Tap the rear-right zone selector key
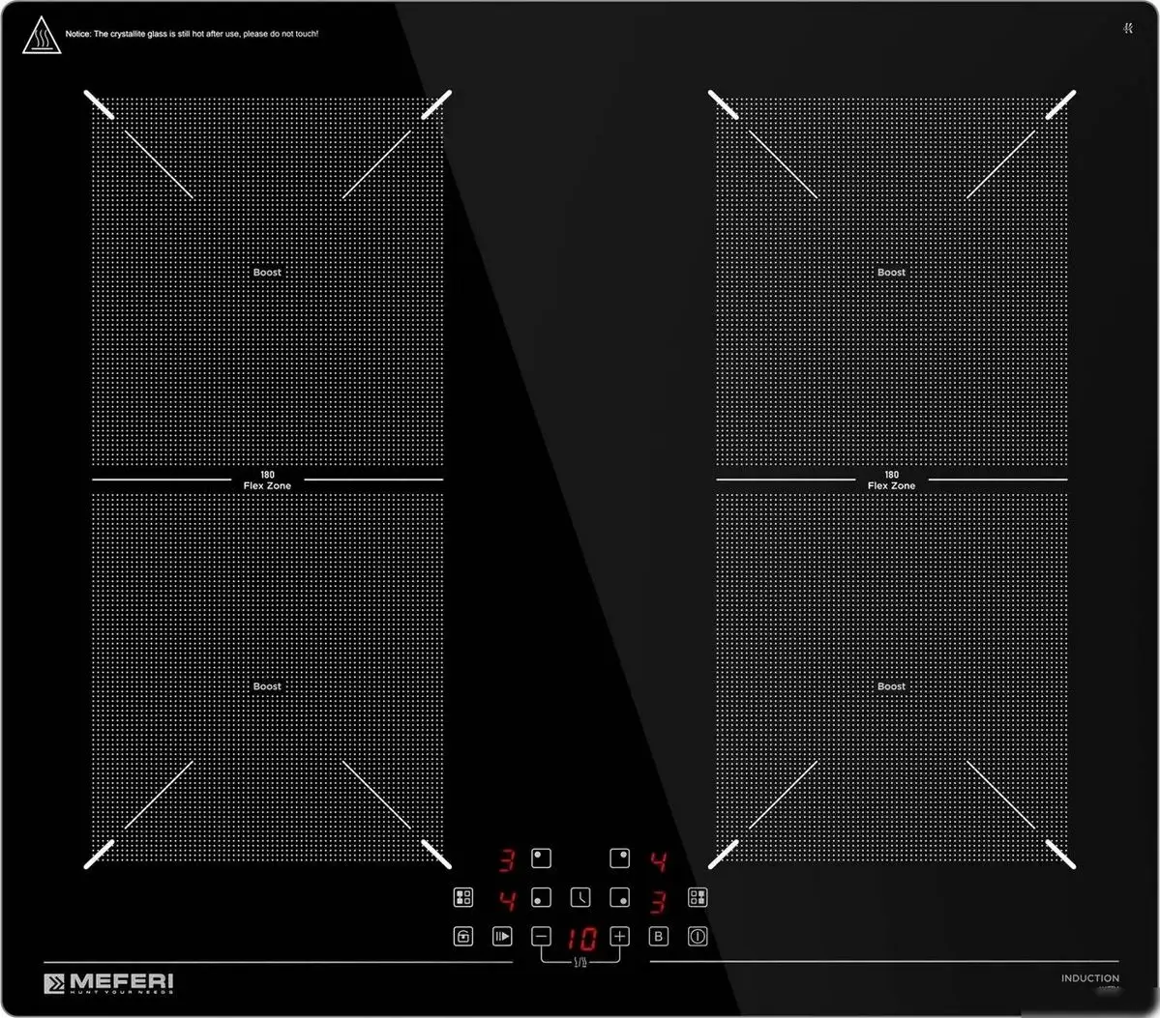The image size is (1160, 1018). coord(620,858)
